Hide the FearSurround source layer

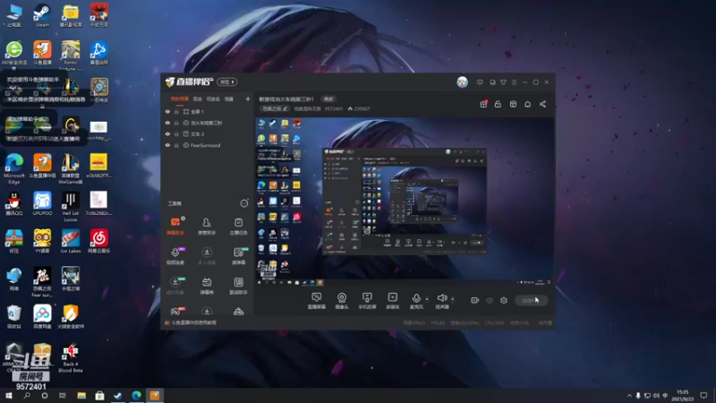[167, 145]
